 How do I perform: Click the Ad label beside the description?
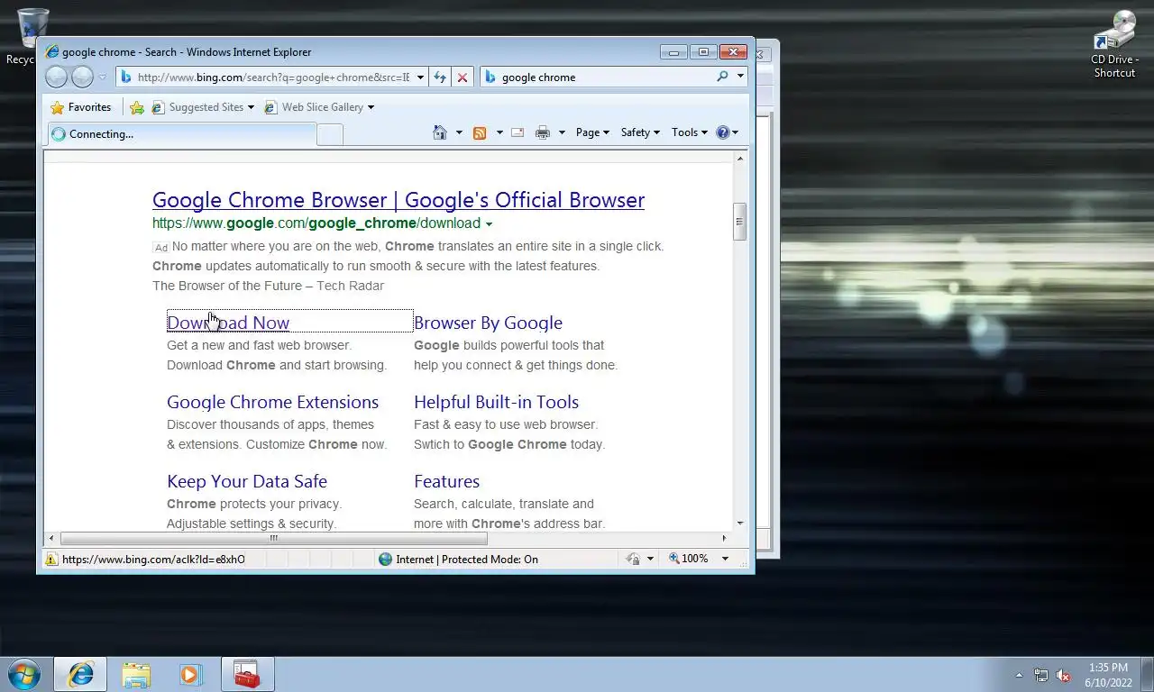coord(160,248)
